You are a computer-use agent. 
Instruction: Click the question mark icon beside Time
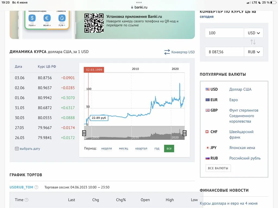27,200
